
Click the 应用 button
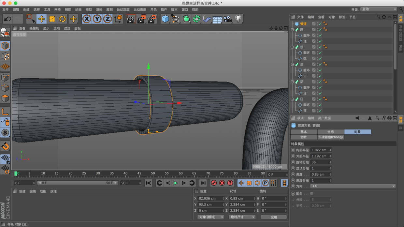coord(274,217)
